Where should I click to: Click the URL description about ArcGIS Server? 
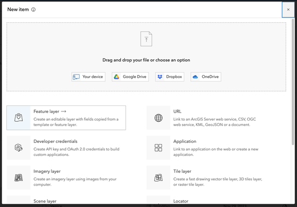pos(215,122)
